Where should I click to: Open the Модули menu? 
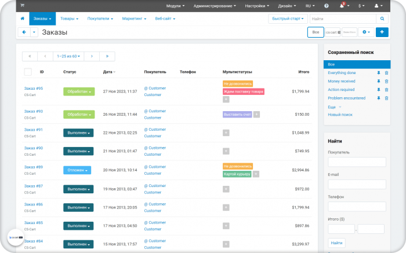coord(175,6)
